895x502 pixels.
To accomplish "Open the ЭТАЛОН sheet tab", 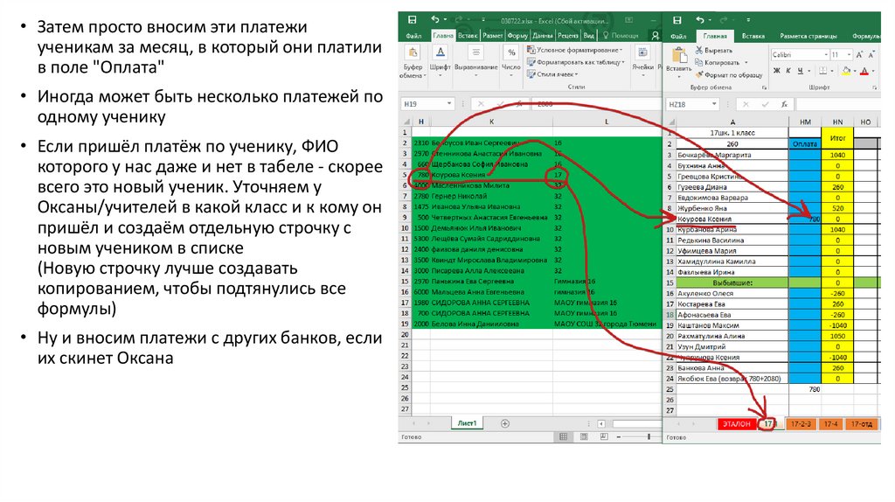I will coord(736,423).
